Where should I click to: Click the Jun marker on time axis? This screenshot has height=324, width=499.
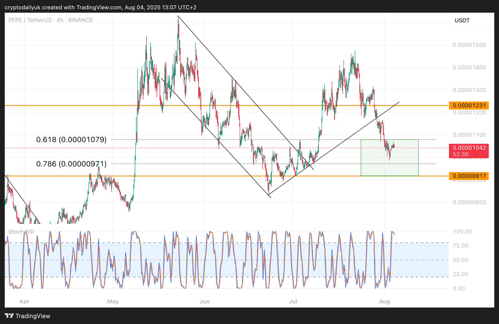click(x=205, y=301)
